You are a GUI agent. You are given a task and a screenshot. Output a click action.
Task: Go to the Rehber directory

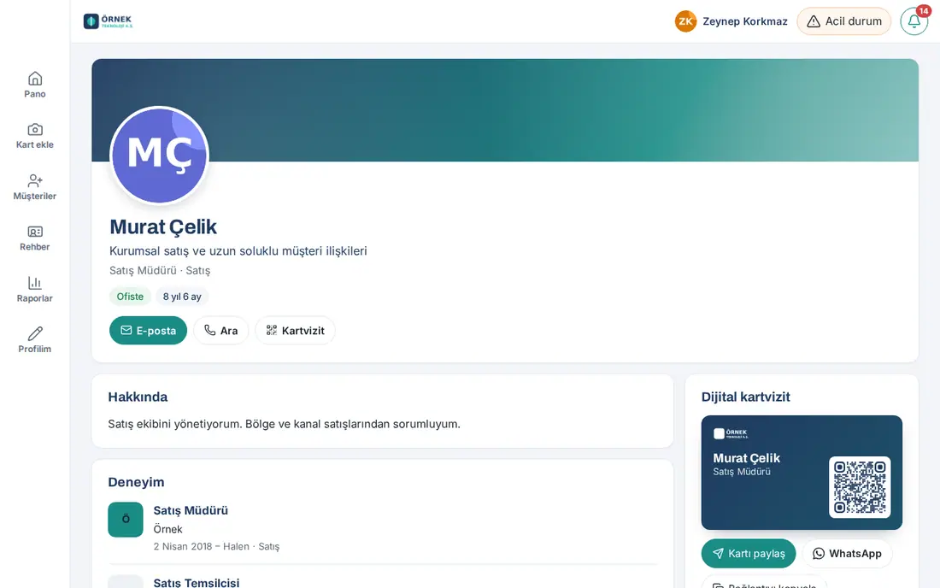tap(35, 238)
